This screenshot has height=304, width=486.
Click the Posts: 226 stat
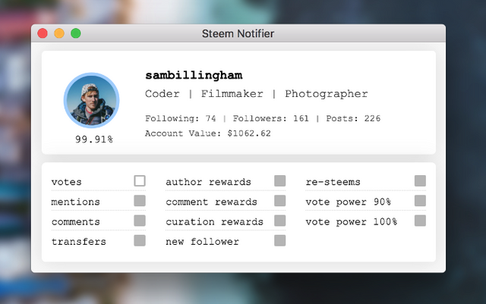[x=353, y=118]
